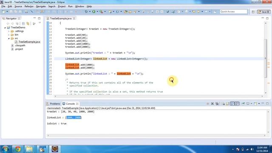Click the Print toolbar icon
This screenshot has width=272, height=153.
[26, 11]
